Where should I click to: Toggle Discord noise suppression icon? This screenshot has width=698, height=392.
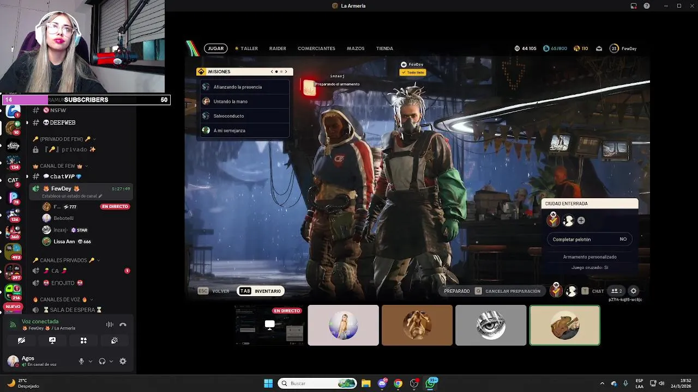point(110,324)
